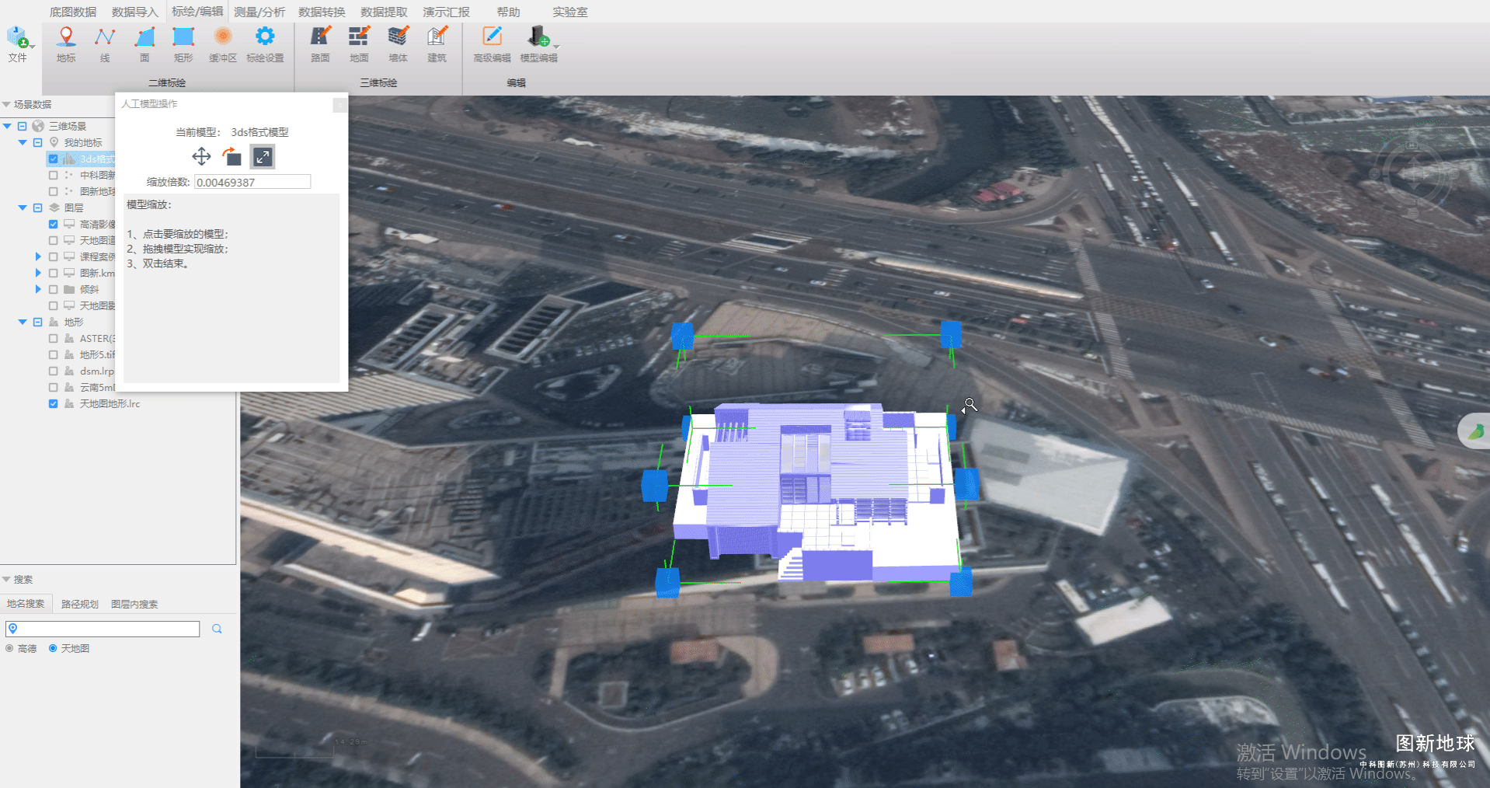This screenshot has width=1490, height=788.
Task: Close the 人工模型操作 panel
Action: (x=339, y=104)
